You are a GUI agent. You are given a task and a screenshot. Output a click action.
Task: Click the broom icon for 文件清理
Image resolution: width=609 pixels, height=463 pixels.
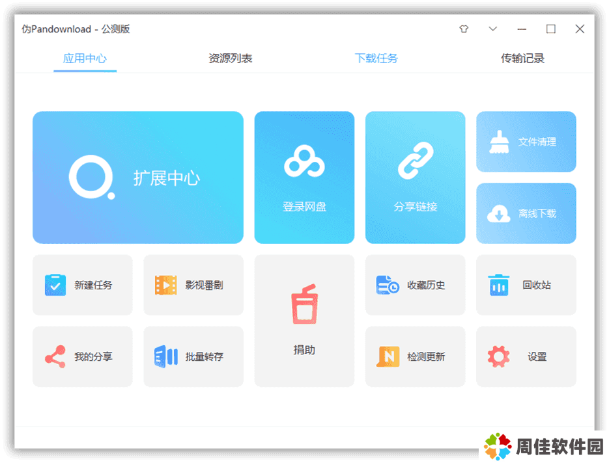(x=499, y=142)
